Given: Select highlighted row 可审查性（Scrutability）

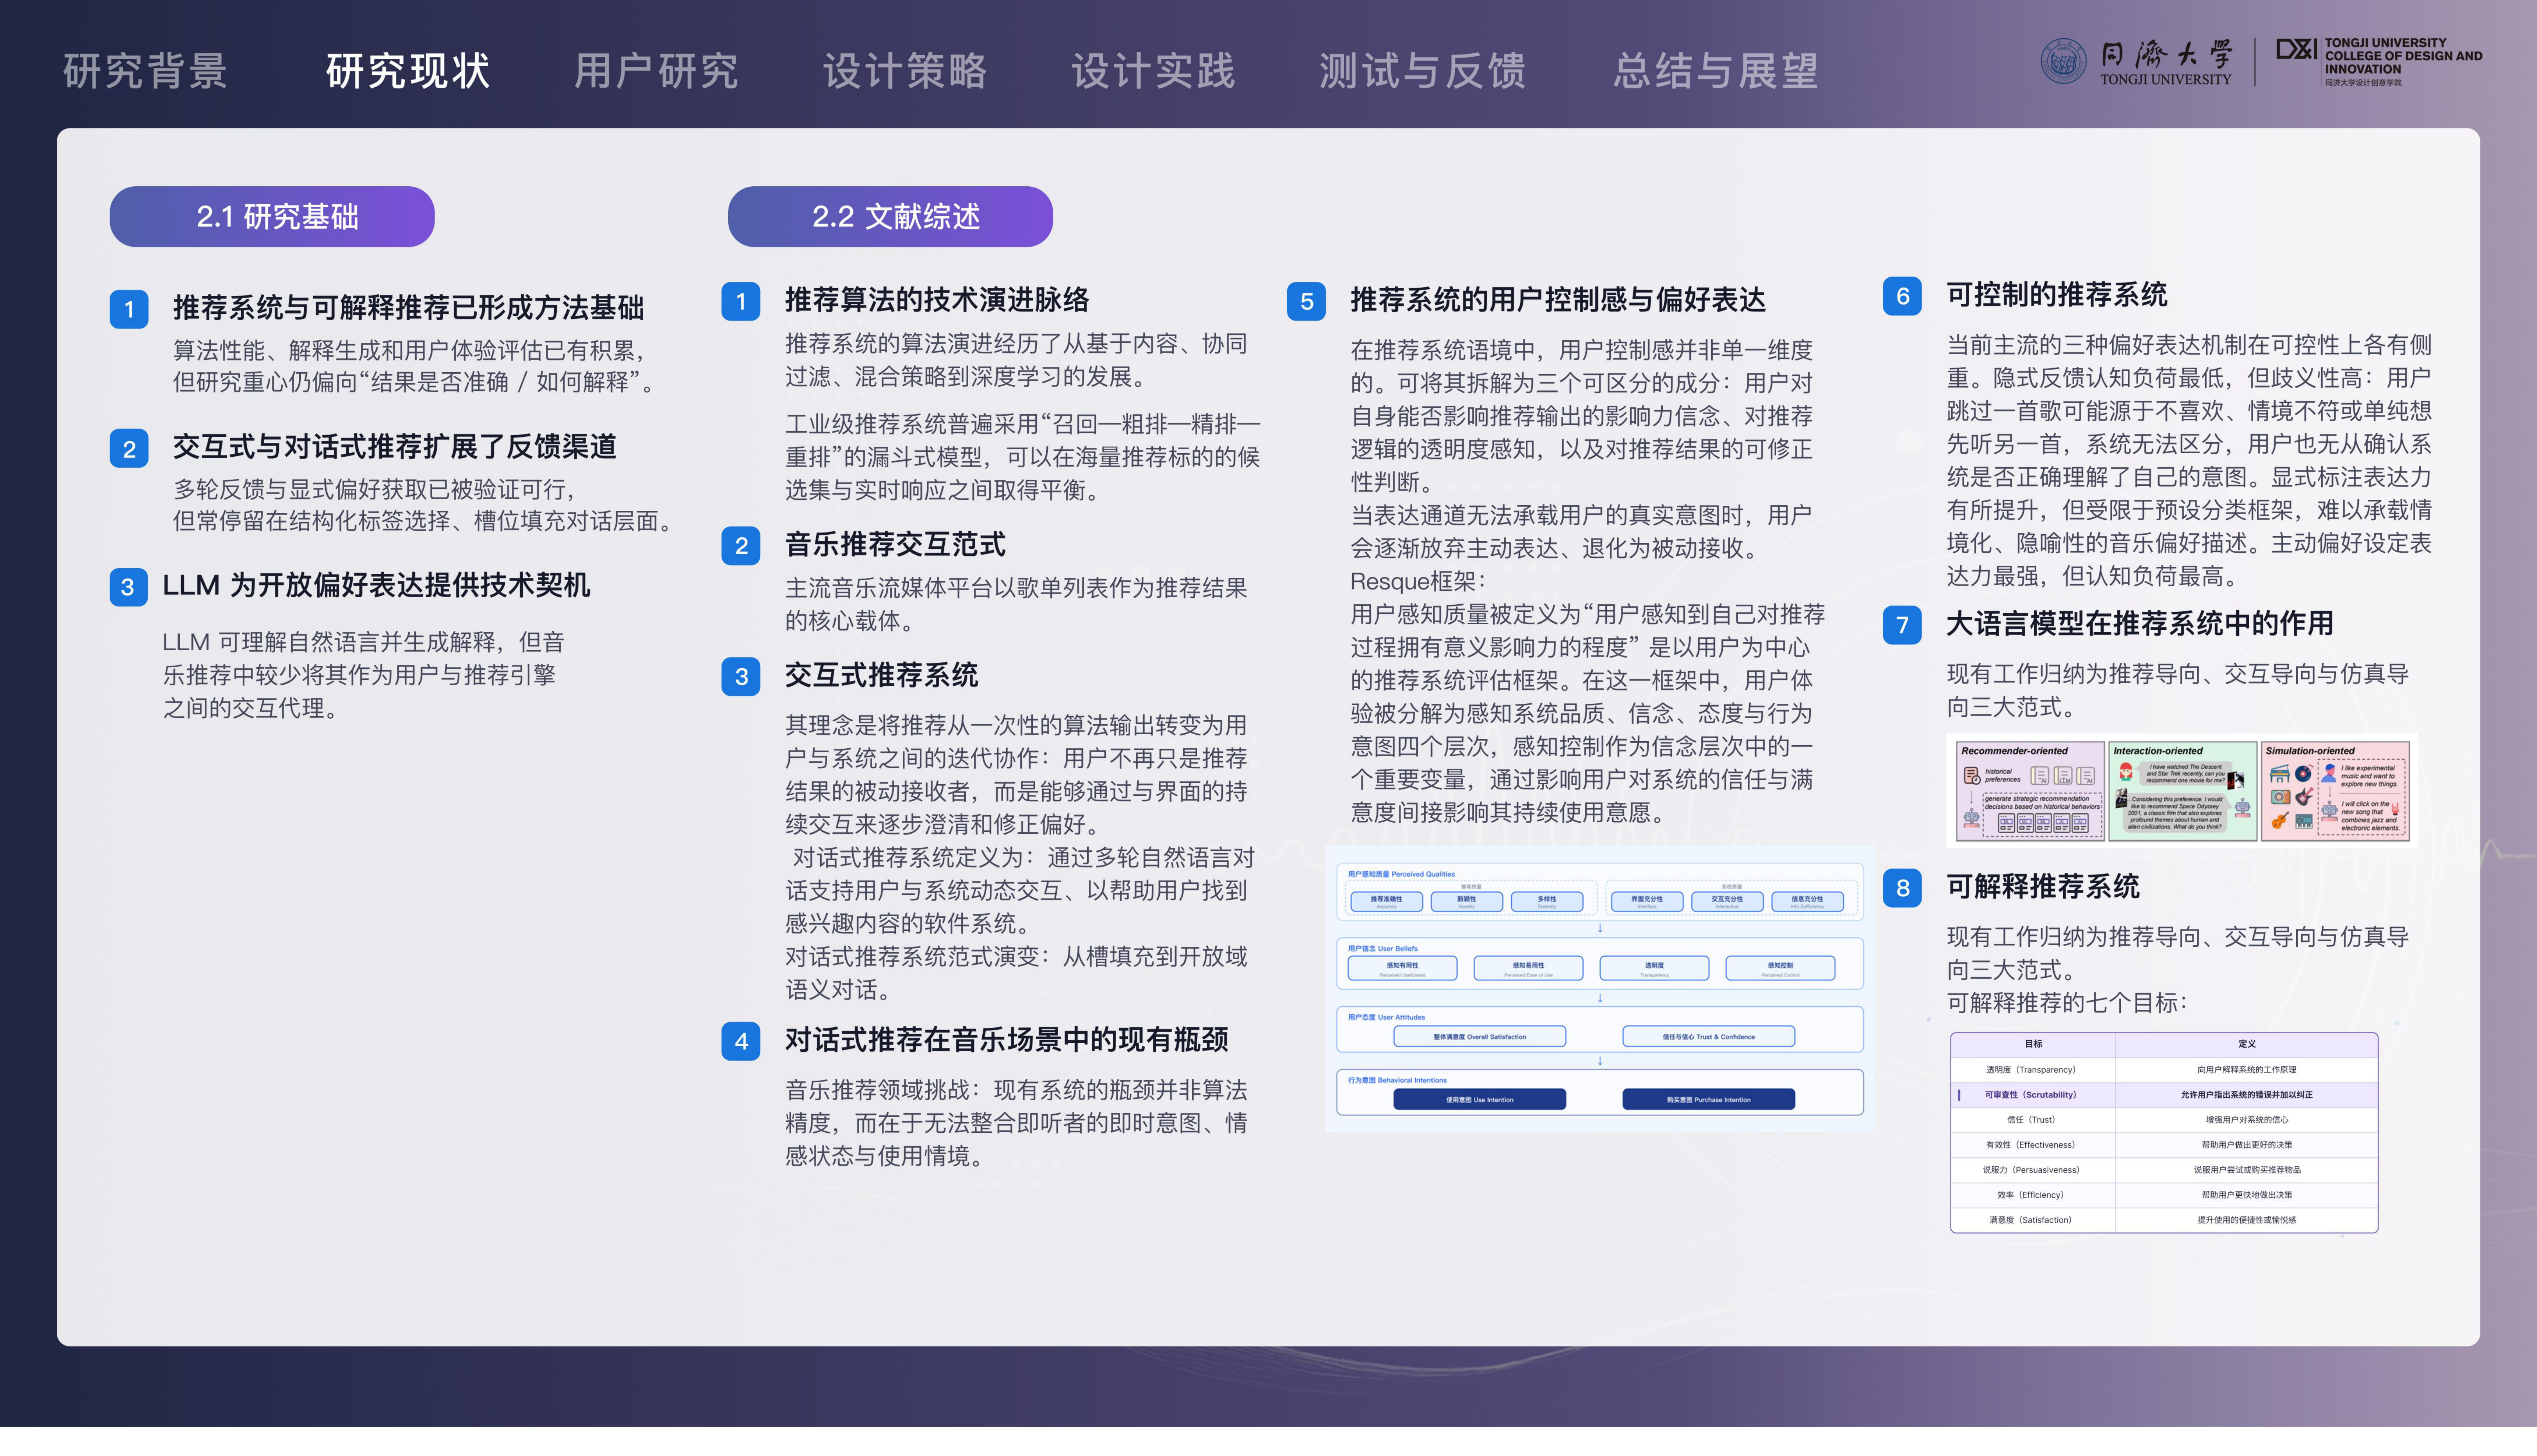Looking at the screenshot, I should tap(2164, 1095).
